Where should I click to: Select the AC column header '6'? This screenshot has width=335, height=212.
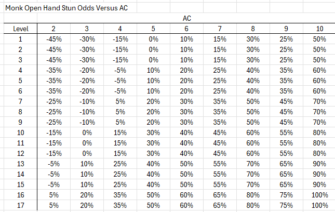[186, 29]
